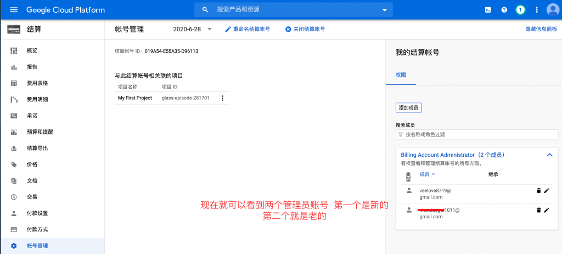562x254 pixels.
Task: Focus the 按名称或角色过滤 filter field
Action: [x=477, y=135]
